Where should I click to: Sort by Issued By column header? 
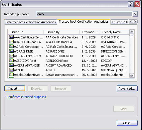point(62,32)
